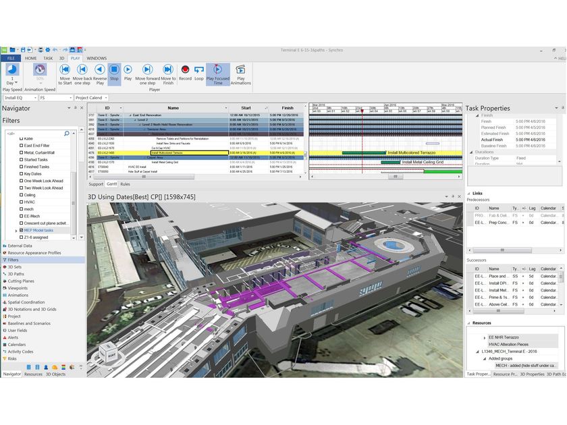Open Resource Appearance Profiles in Navigator

(x=34, y=253)
